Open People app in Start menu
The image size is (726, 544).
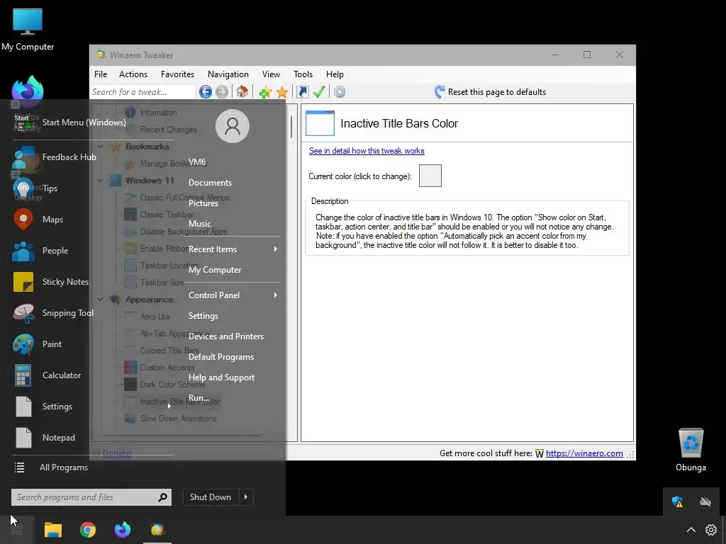[x=40, y=250]
